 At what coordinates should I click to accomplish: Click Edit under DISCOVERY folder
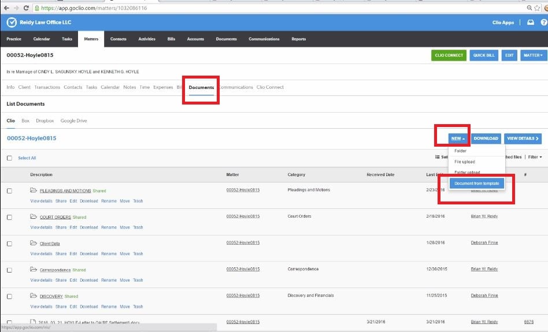click(x=73, y=307)
